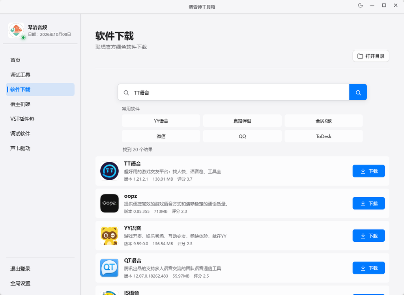Download QT语音 with its 下载 button
Screen dimensions: 404x295
369,268
